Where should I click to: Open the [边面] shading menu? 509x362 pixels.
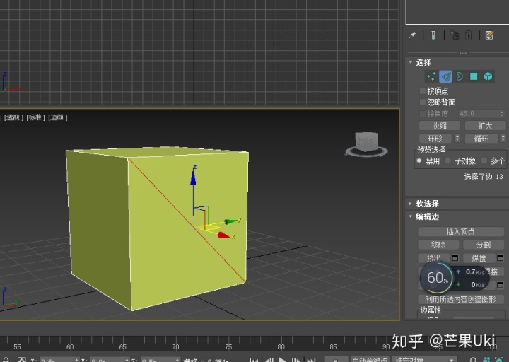57,117
